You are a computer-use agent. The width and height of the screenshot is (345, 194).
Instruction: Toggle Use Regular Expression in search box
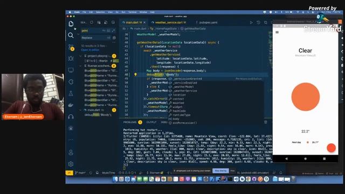click(x=113, y=31)
